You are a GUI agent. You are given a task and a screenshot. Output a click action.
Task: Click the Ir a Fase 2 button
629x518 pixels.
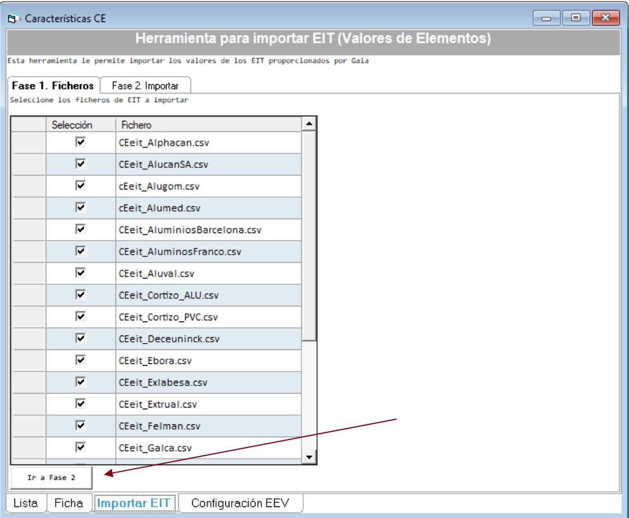[51, 477]
